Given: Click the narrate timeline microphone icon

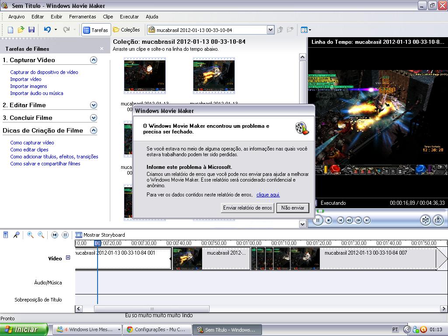Looking at the screenshot, I should 16,235.
